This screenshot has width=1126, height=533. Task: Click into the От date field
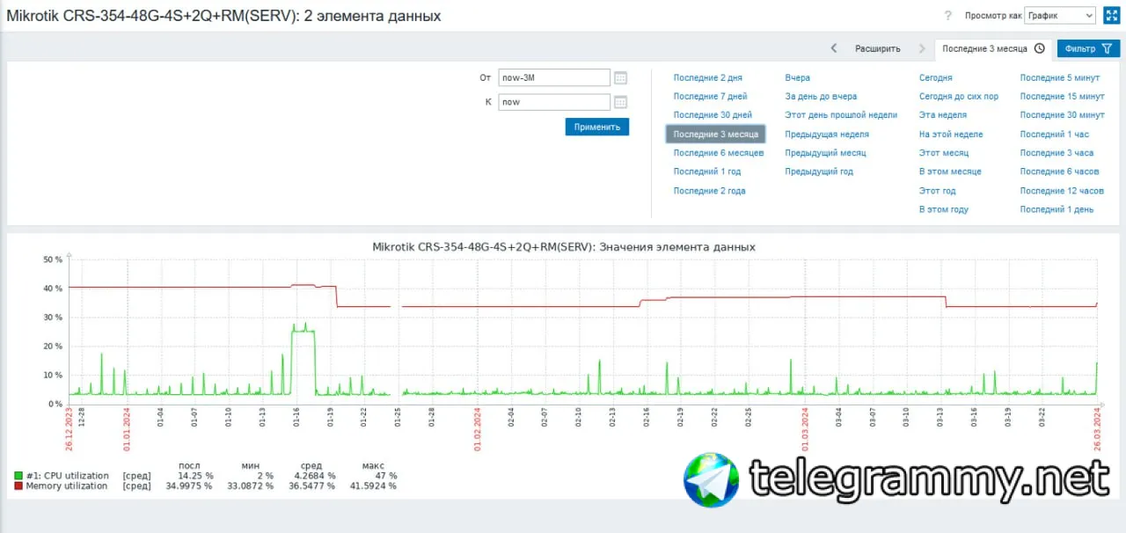(553, 77)
